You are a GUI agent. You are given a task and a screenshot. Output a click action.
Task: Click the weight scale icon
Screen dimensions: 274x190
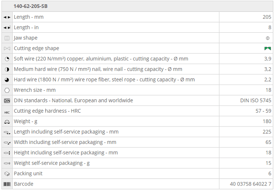coord(7,122)
